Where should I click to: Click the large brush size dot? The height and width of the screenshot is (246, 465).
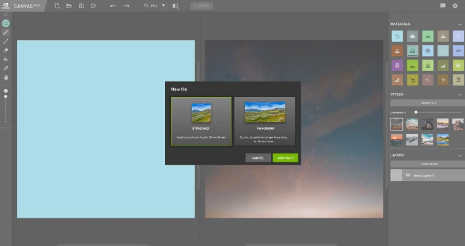[x=6, y=91]
